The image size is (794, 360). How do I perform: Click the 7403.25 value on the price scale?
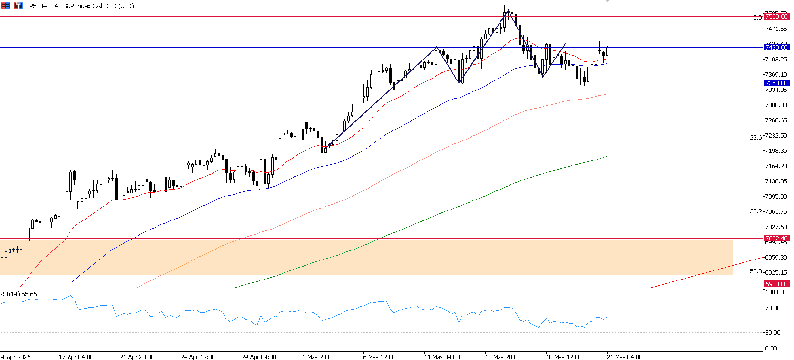point(776,60)
